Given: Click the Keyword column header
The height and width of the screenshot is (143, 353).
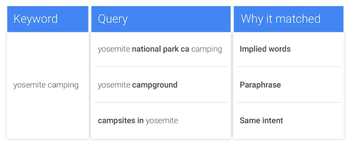Looking at the screenshot, I should point(35,19).
